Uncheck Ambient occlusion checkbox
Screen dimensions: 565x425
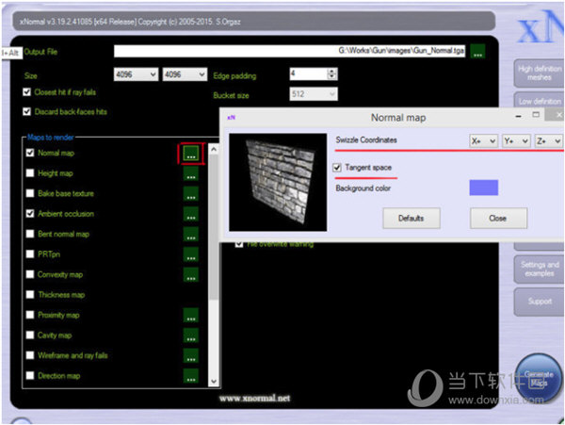(x=30, y=213)
